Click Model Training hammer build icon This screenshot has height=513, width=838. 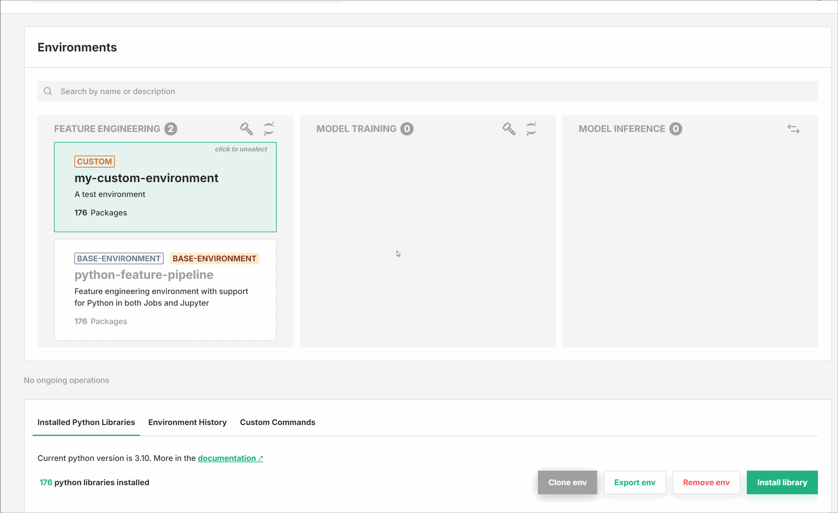pos(509,129)
